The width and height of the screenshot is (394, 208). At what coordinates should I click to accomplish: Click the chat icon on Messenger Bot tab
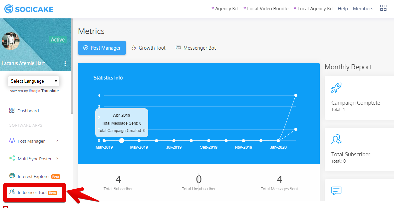click(178, 48)
